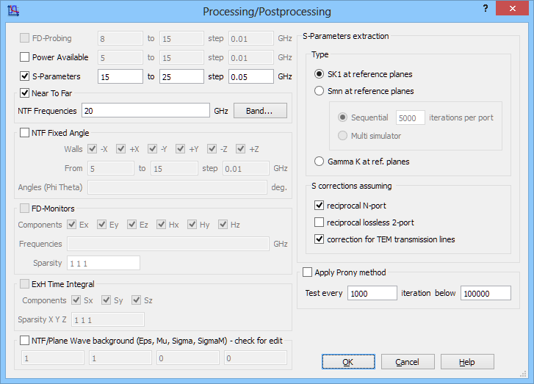Click the app icon in title bar
Viewport: 534px width, 384px height.
click(x=13, y=11)
